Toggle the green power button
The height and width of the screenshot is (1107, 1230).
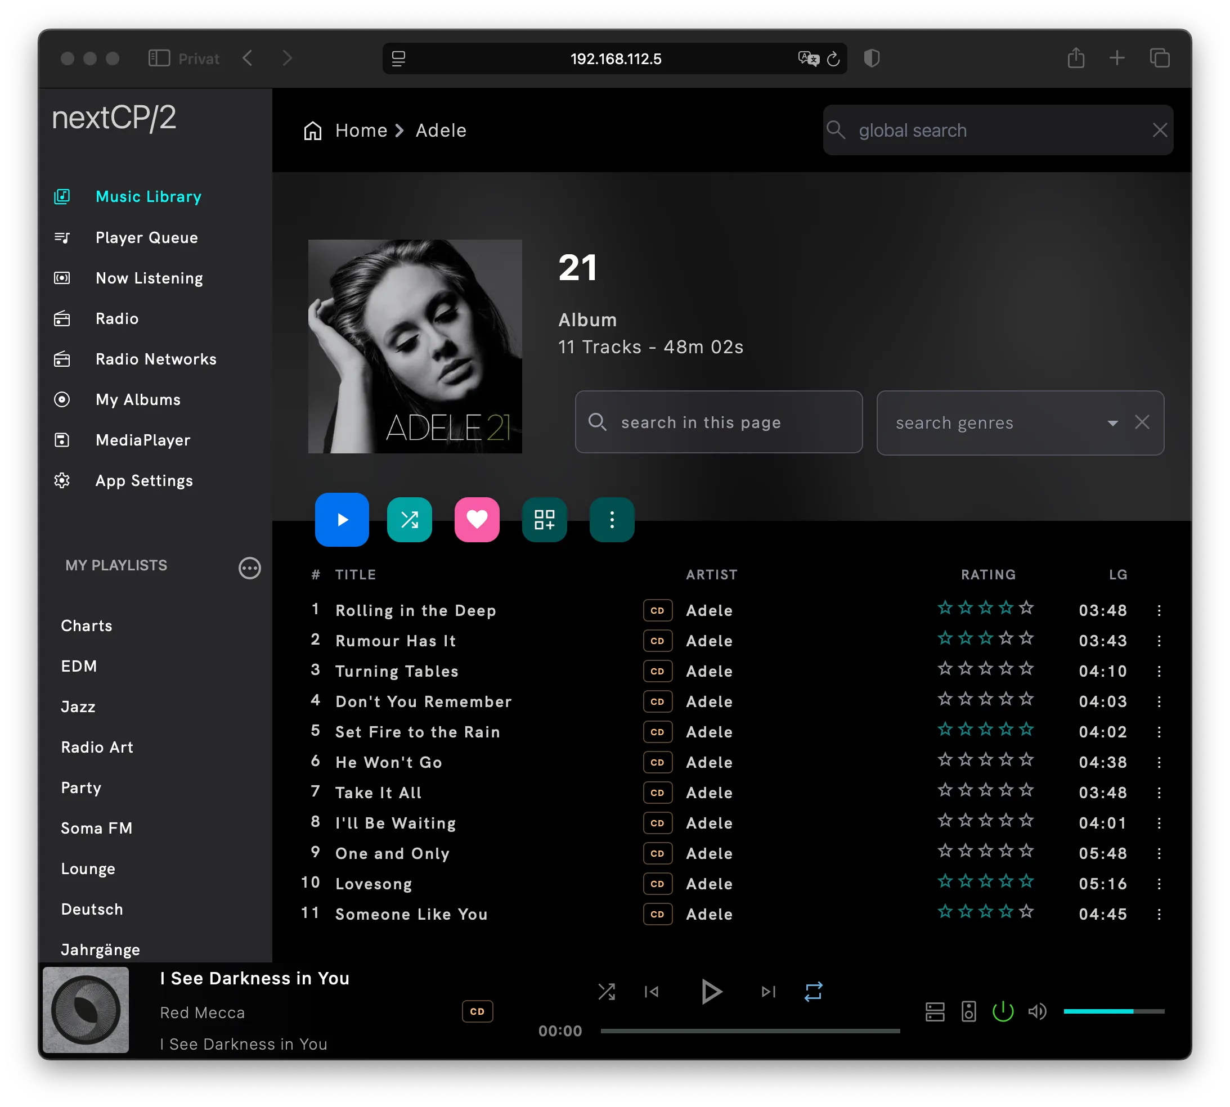tap(1003, 1011)
